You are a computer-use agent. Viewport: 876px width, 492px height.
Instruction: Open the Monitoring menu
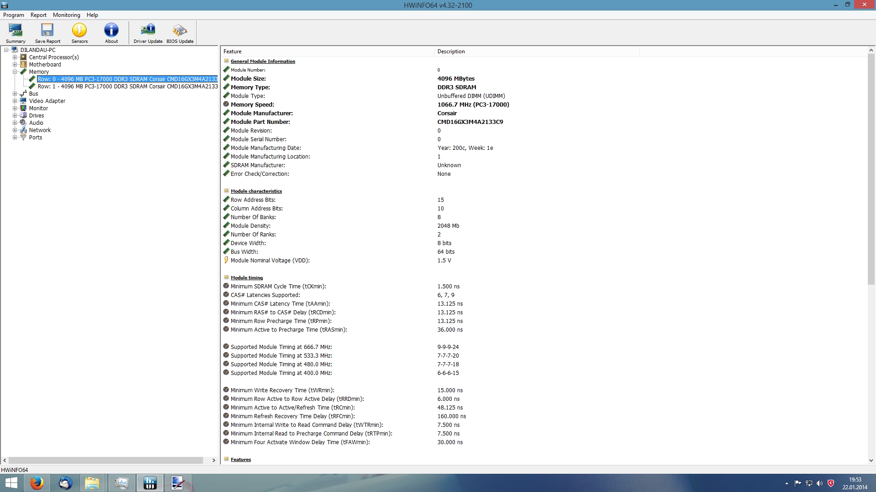click(66, 15)
